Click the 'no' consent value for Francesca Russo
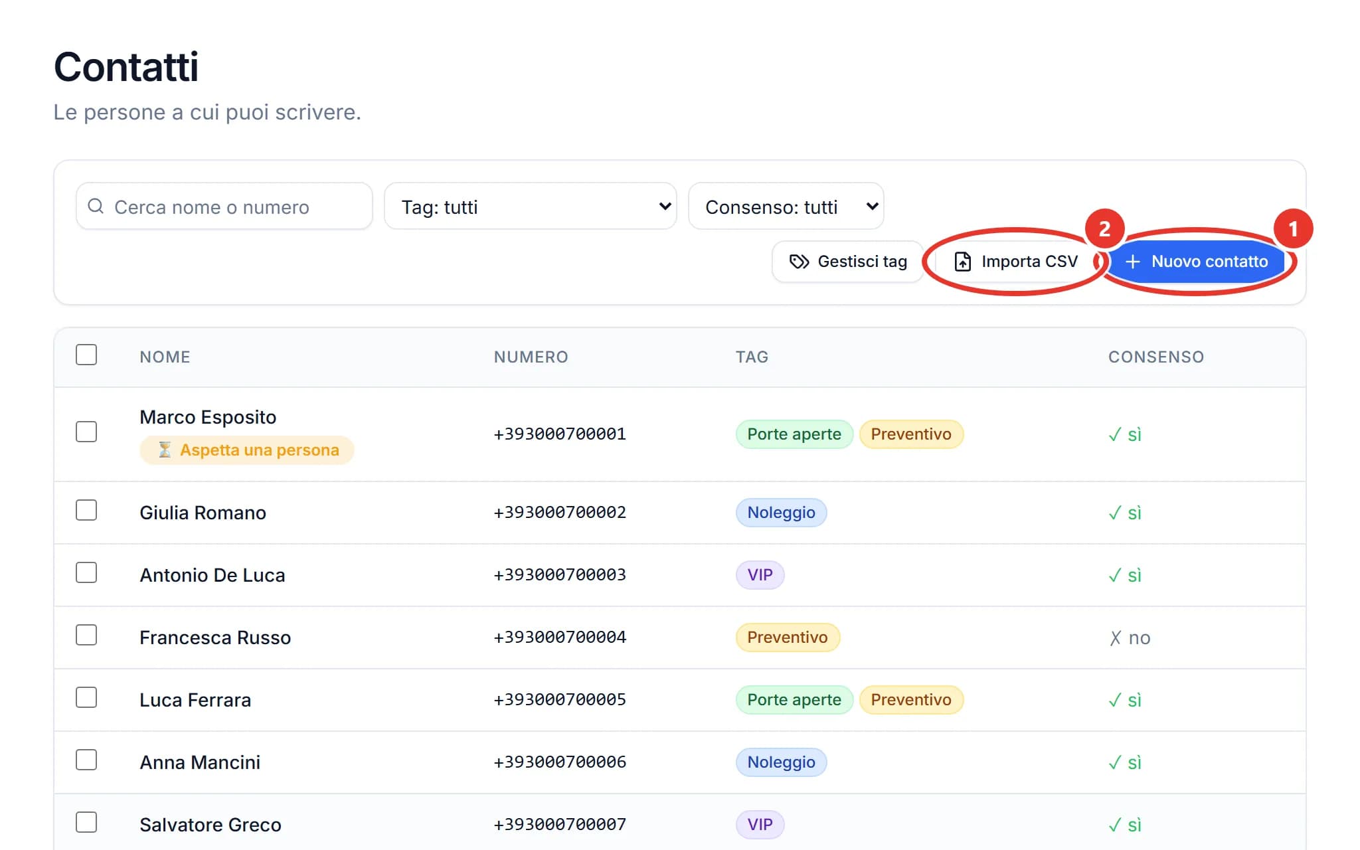 tap(1130, 637)
